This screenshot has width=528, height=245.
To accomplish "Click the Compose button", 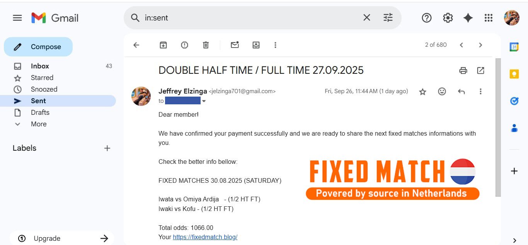I will coord(38,47).
